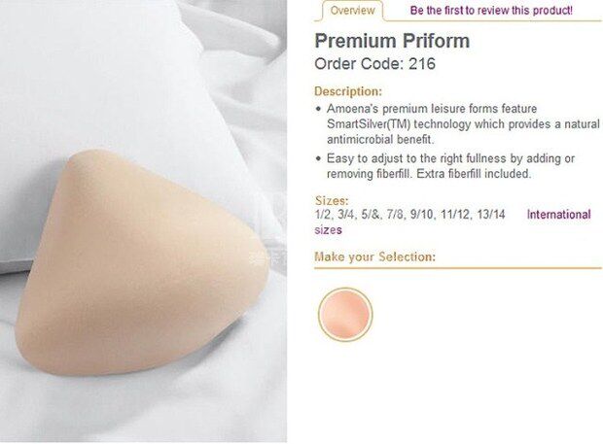This screenshot has width=603, height=444.
Task: Click 'Be the first to review this product!'
Action: tap(491, 11)
